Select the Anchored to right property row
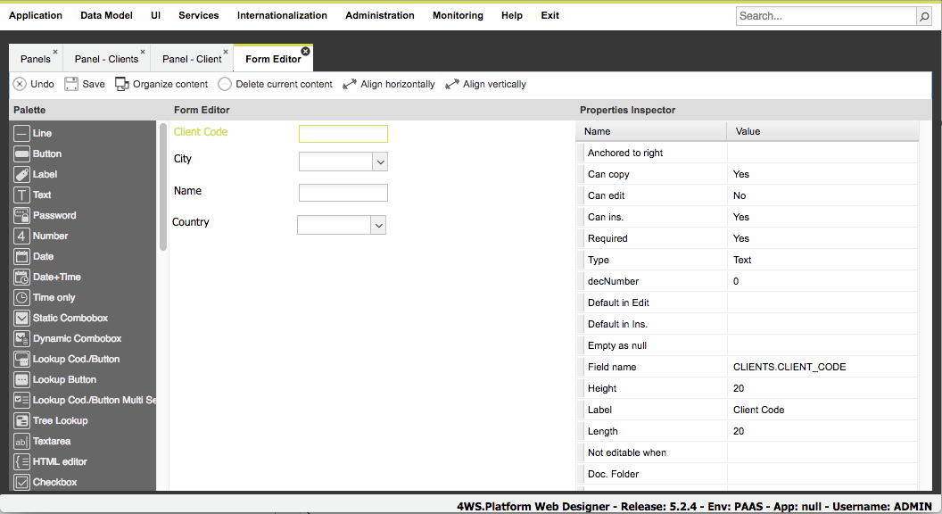Screen dimensions: 942x514 tap(747, 153)
